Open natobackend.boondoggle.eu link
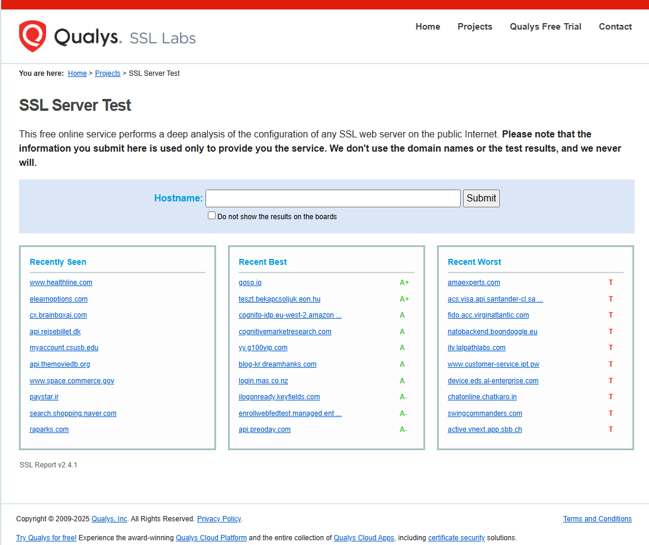 point(492,332)
